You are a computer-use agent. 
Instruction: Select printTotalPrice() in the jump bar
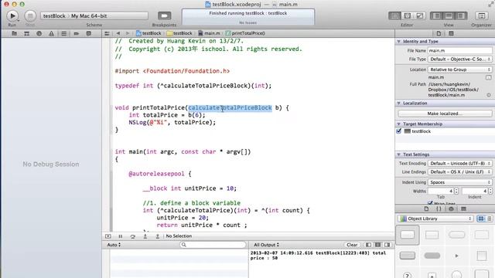(x=245, y=33)
